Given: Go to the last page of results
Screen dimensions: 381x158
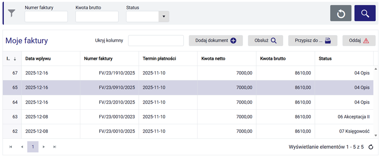Looking at the screenshot, I should click(55, 147).
